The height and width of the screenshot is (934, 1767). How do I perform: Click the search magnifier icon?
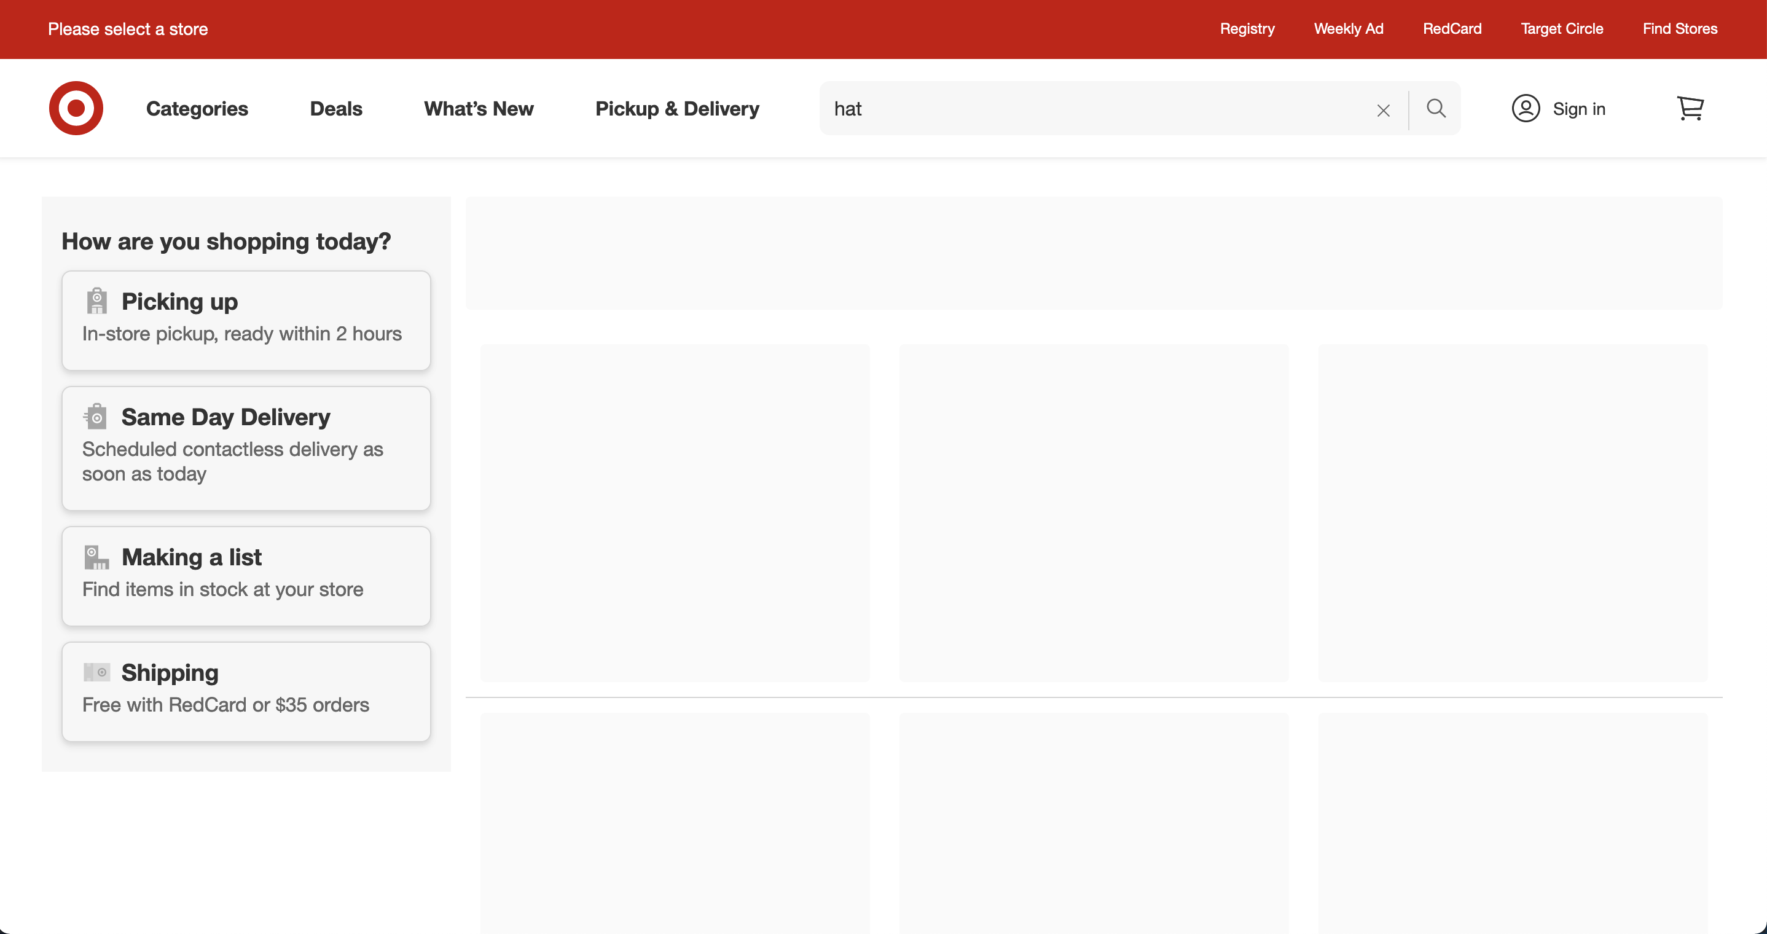click(1435, 108)
